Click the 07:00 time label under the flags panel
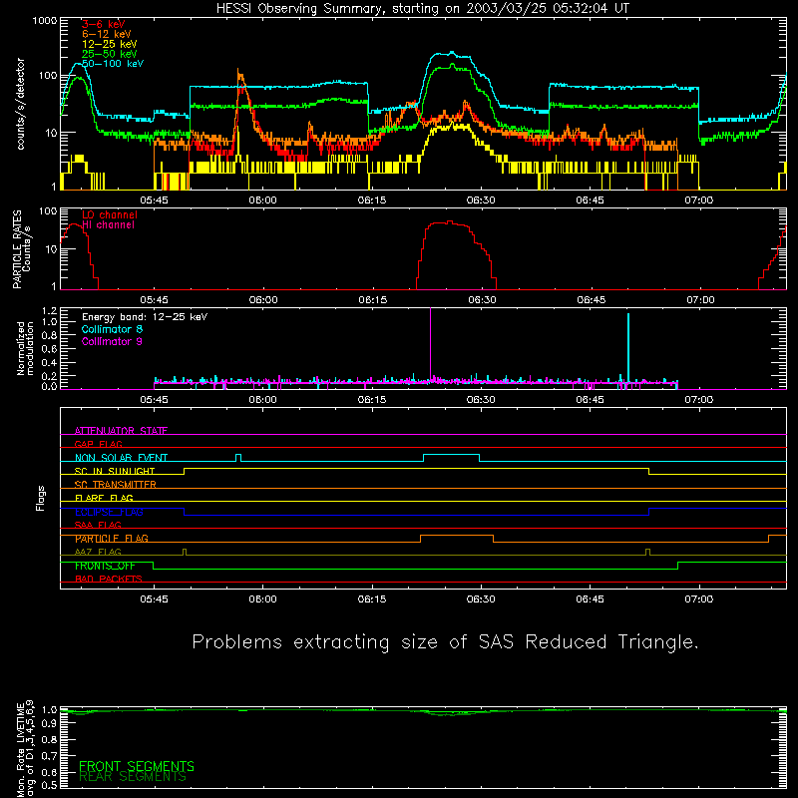 (699, 599)
